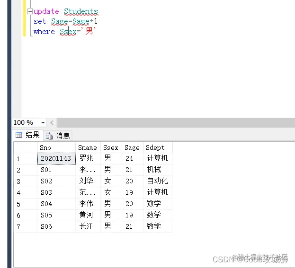
Task: Click the horizontal scrollbar track of editor
Action: (176, 122)
